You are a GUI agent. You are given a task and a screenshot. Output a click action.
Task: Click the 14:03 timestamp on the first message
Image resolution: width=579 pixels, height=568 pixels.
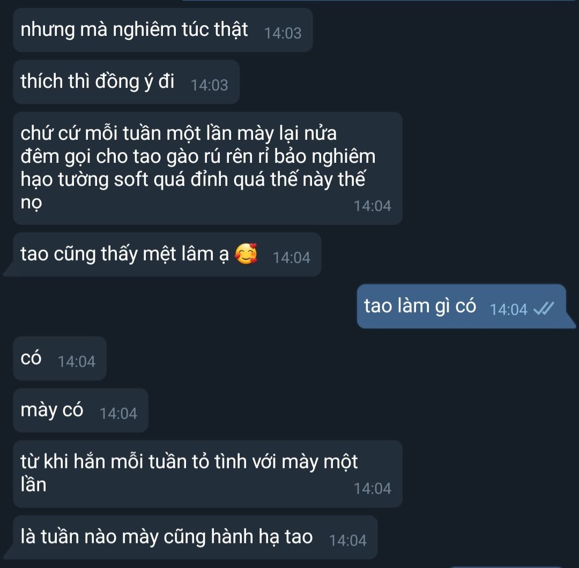click(283, 33)
